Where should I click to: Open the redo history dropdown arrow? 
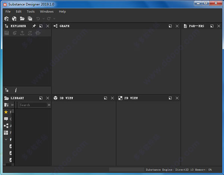point(54,19)
